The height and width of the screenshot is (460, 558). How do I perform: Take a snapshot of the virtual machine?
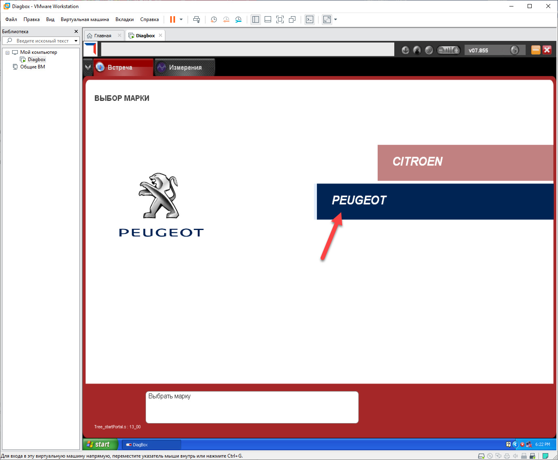point(214,19)
